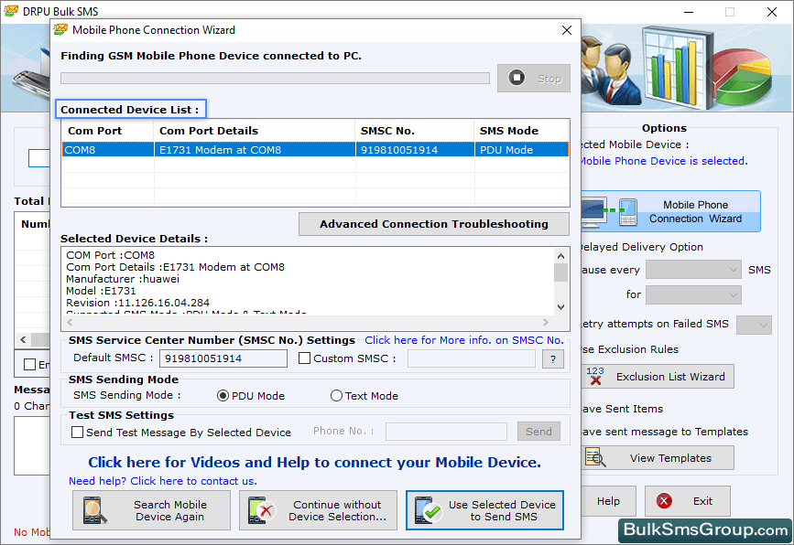The height and width of the screenshot is (545, 794).
Task: Click Use Selected Device to Send SMS
Action: (484, 510)
